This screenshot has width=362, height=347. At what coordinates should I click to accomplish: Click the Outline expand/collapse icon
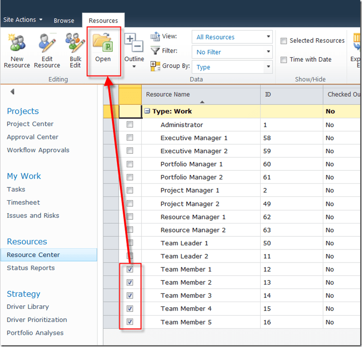coord(134,44)
